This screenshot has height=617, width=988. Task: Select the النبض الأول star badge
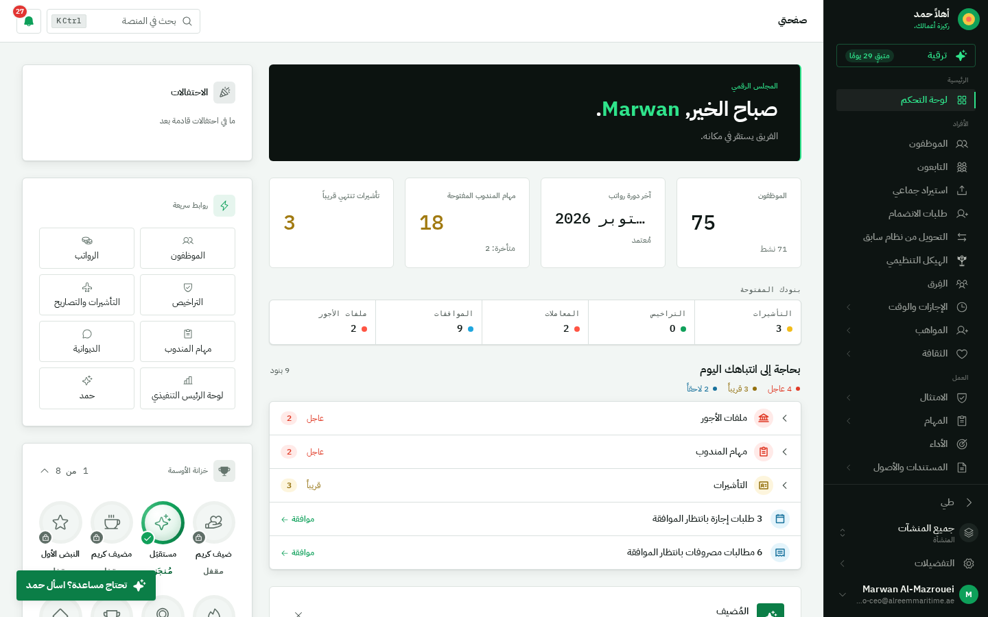tap(60, 523)
